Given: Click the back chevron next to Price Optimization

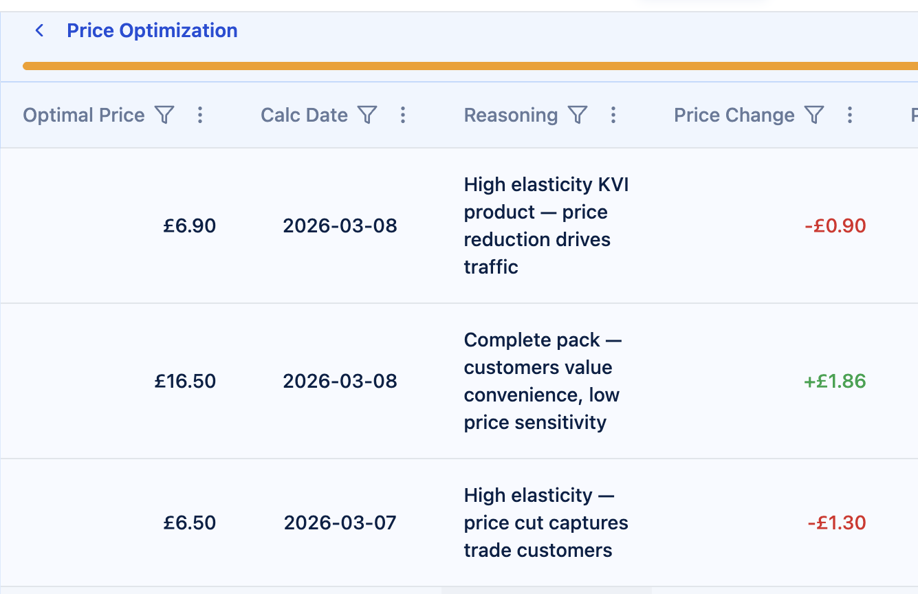Looking at the screenshot, I should pos(39,30).
